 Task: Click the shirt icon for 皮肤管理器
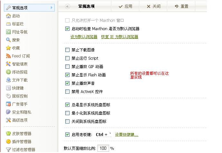coord(8,133)
